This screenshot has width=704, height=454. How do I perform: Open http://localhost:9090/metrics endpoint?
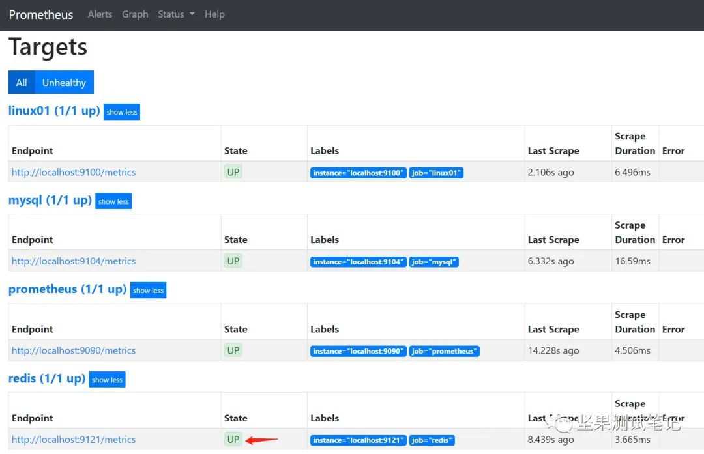click(74, 350)
